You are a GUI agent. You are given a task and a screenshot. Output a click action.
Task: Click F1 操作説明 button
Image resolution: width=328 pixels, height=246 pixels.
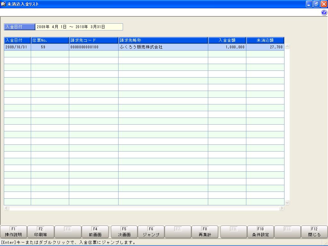point(13,232)
